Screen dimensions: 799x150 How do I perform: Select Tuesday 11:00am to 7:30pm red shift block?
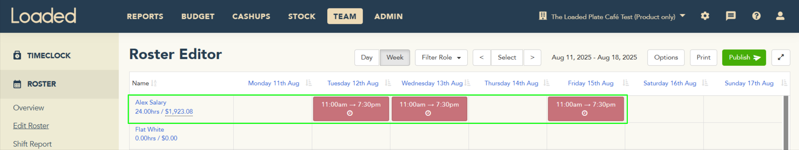[351, 109]
